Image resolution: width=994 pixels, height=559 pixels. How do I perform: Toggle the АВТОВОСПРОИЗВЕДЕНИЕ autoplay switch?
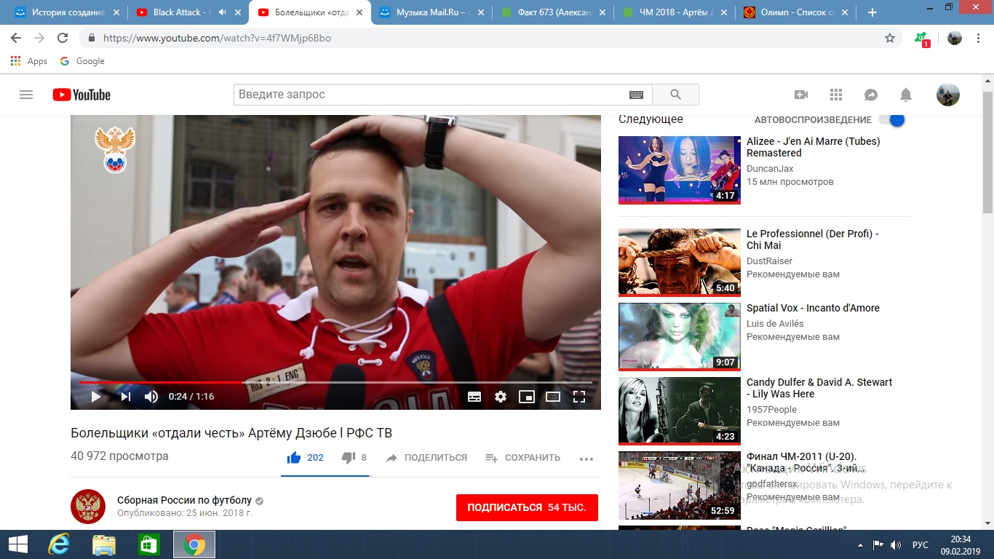(891, 119)
